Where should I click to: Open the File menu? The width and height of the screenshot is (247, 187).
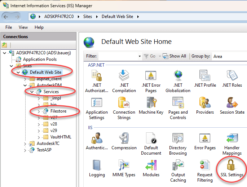9,27
